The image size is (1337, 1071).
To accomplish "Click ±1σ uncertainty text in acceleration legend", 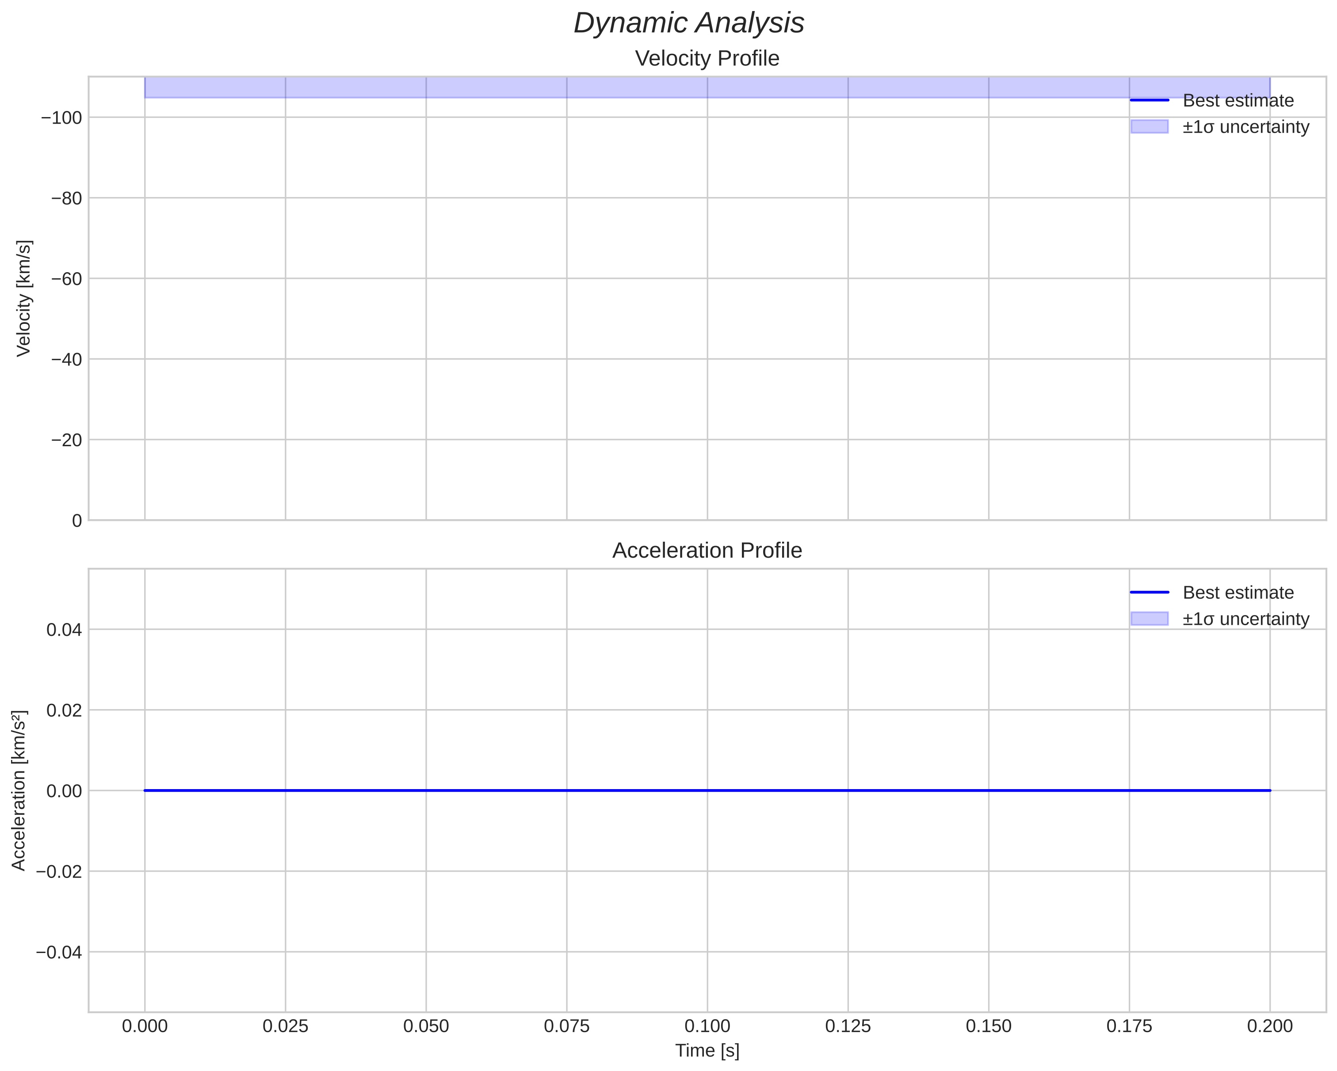I will 1245,619.
